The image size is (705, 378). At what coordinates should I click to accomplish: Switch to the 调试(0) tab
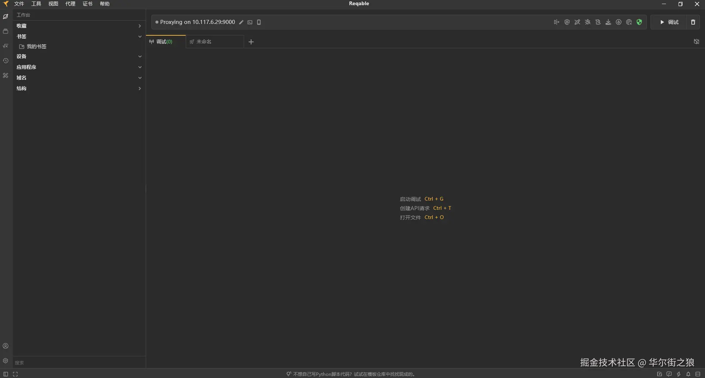[x=166, y=42]
